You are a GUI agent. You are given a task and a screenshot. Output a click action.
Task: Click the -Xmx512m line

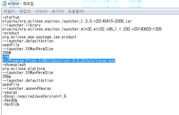click(x=11, y=104)
